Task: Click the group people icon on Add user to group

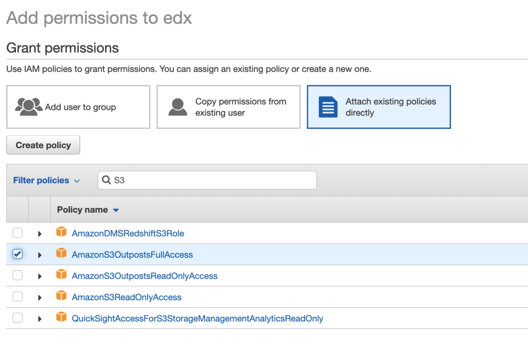Action: coord(29,106)
